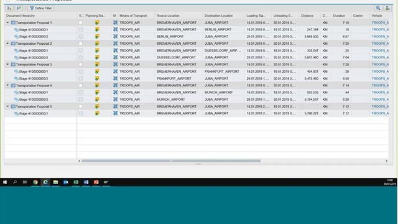Tick checkbox in FRANKFURT_AIRPORT source stage row
The height and width of the screenshot is (224, 398).
tap(80, 78)
